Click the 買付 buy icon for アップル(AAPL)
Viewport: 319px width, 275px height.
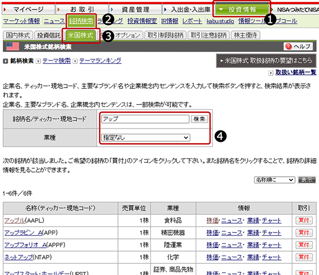coord(303,220)
